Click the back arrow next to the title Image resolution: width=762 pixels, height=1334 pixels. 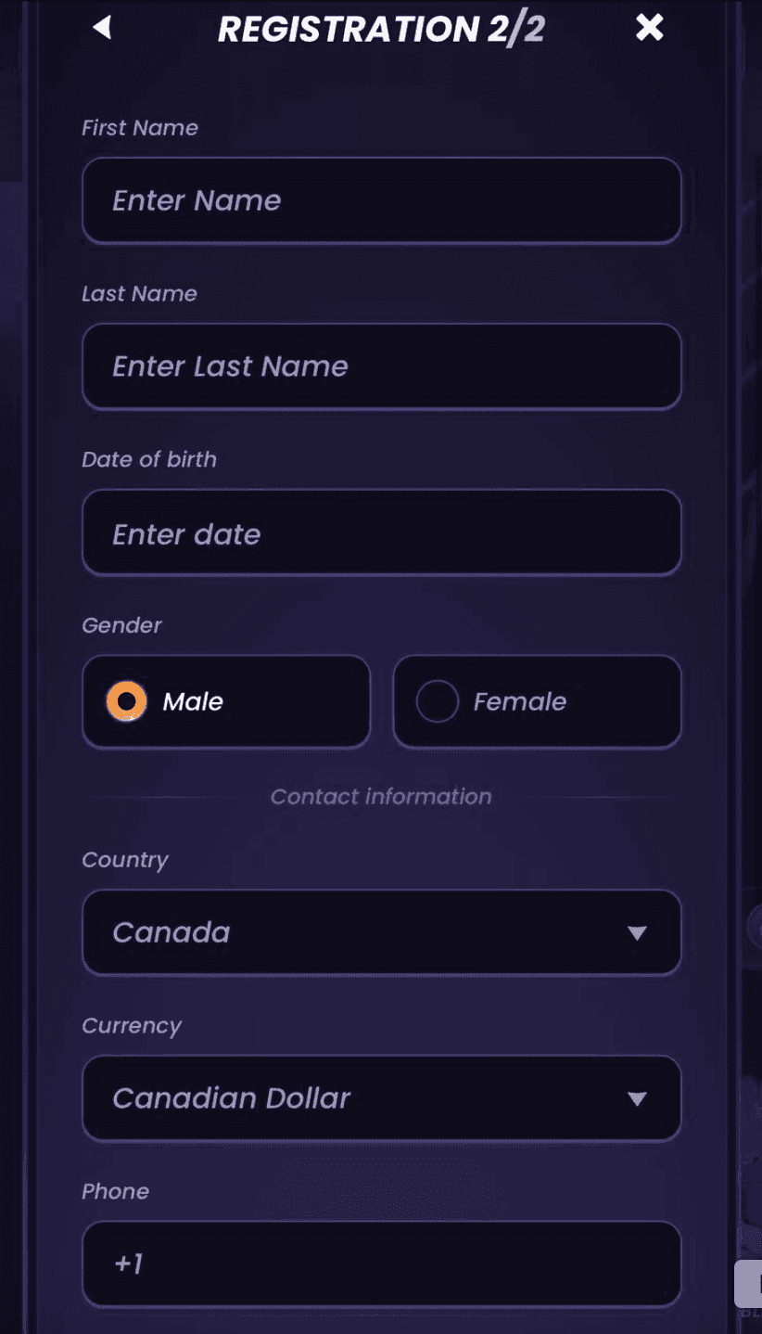[x=102, y=28]
